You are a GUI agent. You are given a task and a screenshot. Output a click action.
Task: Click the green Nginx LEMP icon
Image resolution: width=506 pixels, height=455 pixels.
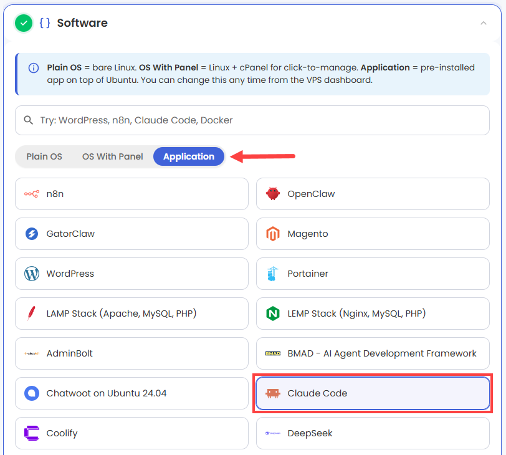[273, 314]
